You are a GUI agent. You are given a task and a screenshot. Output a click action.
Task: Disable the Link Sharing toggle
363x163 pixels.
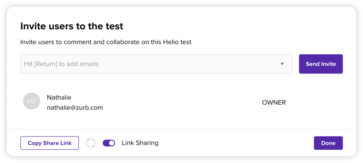109,143
